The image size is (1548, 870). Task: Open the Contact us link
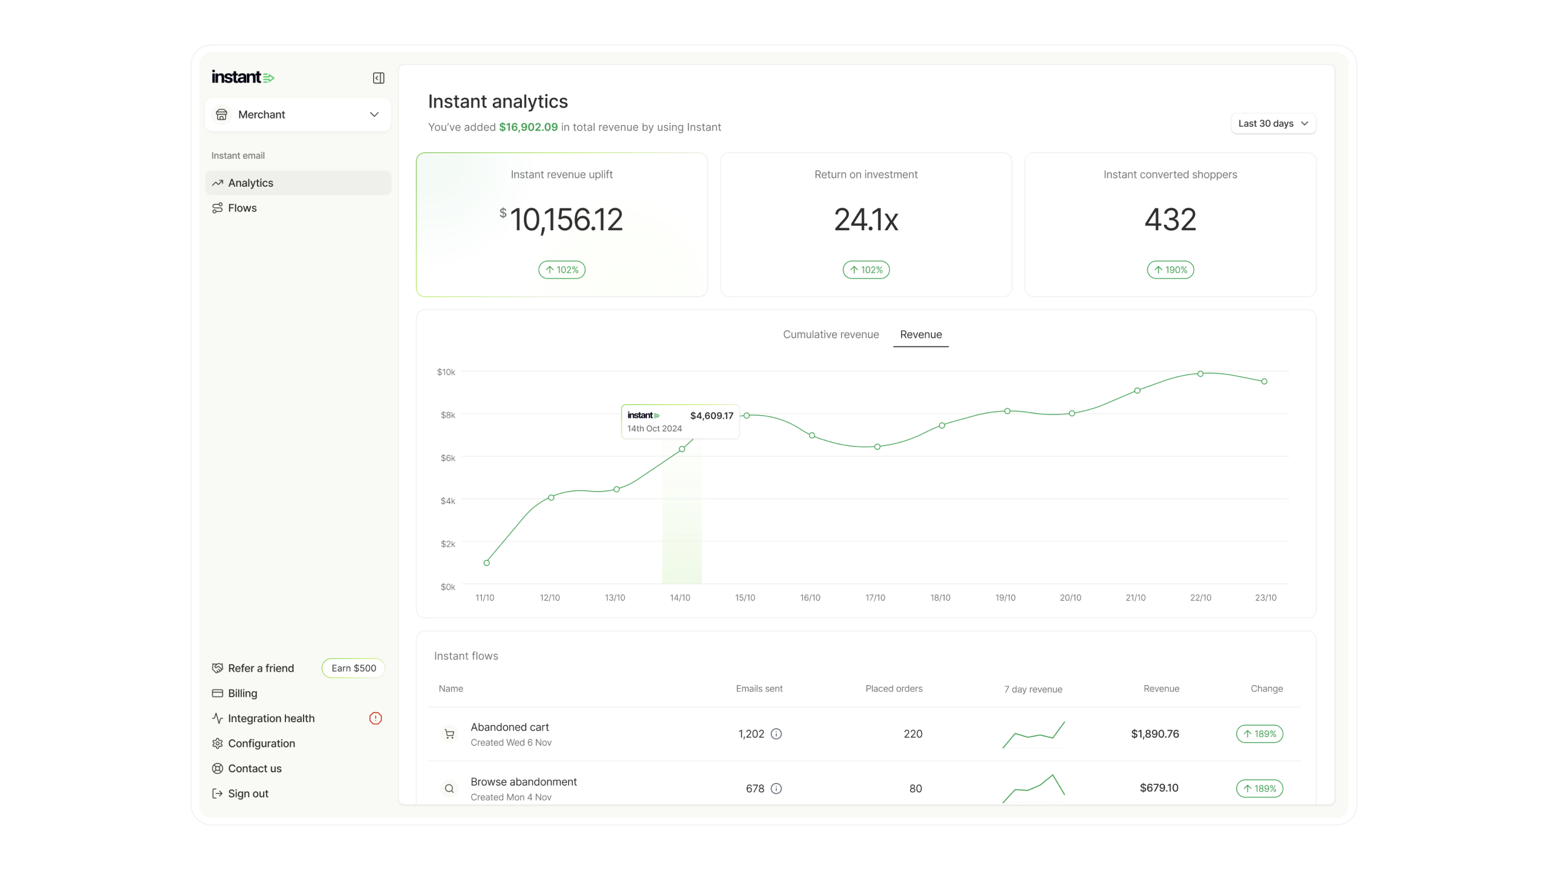click(x=255, y=768)
